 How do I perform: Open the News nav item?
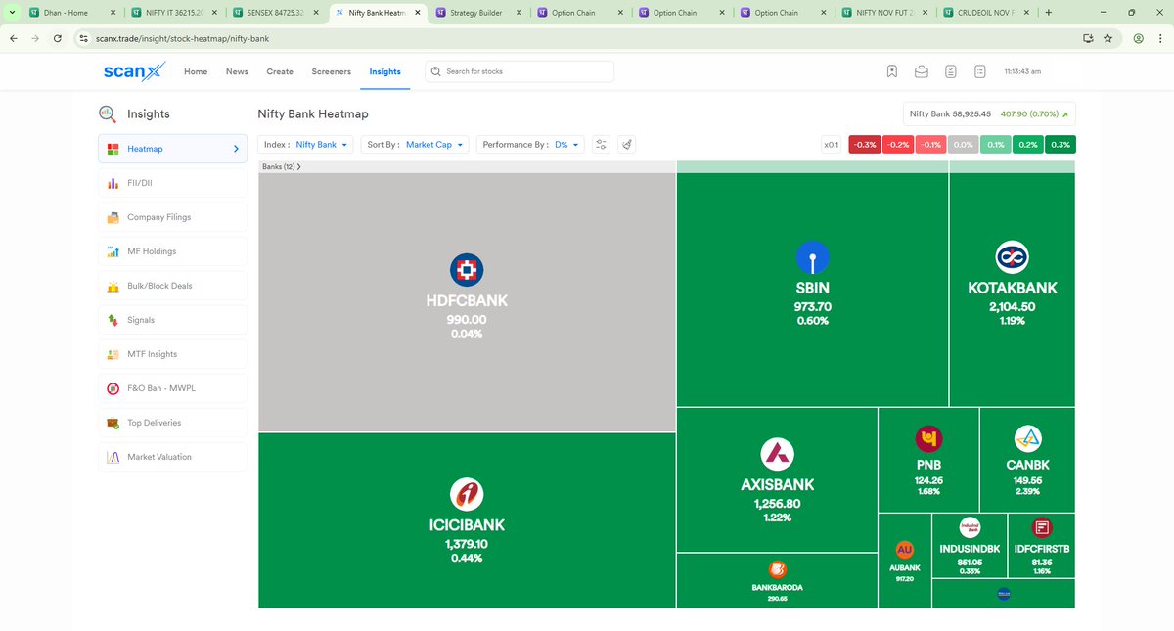[237, 71]
